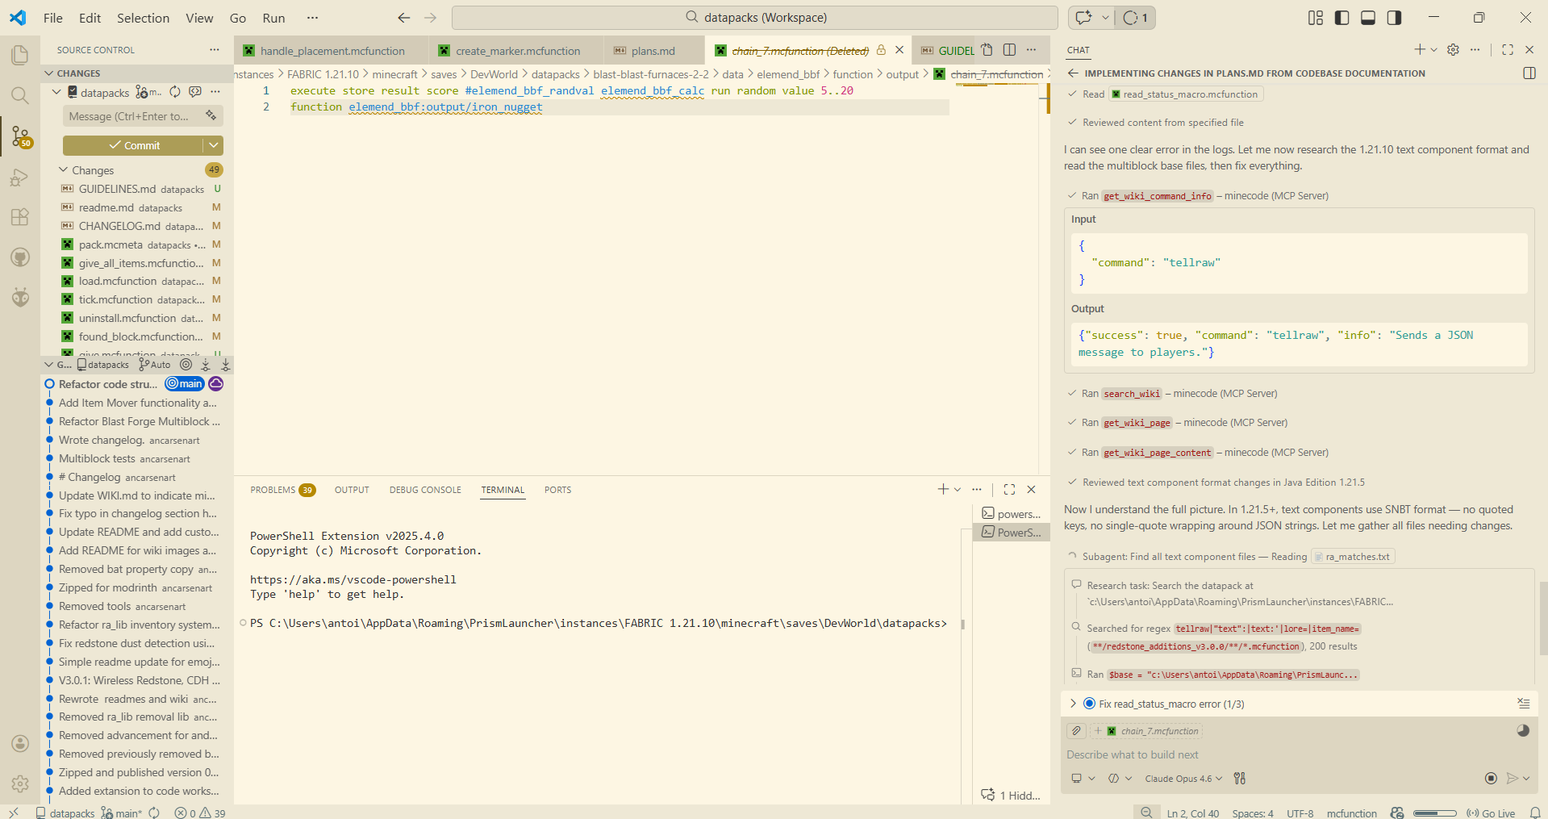Close the bottom terminal panel
This screenshot has width=1548, height=819.
(x=1031, y=490)
